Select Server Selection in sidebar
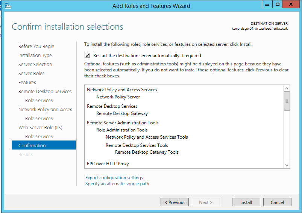302x213 pixels. point(35,64)
